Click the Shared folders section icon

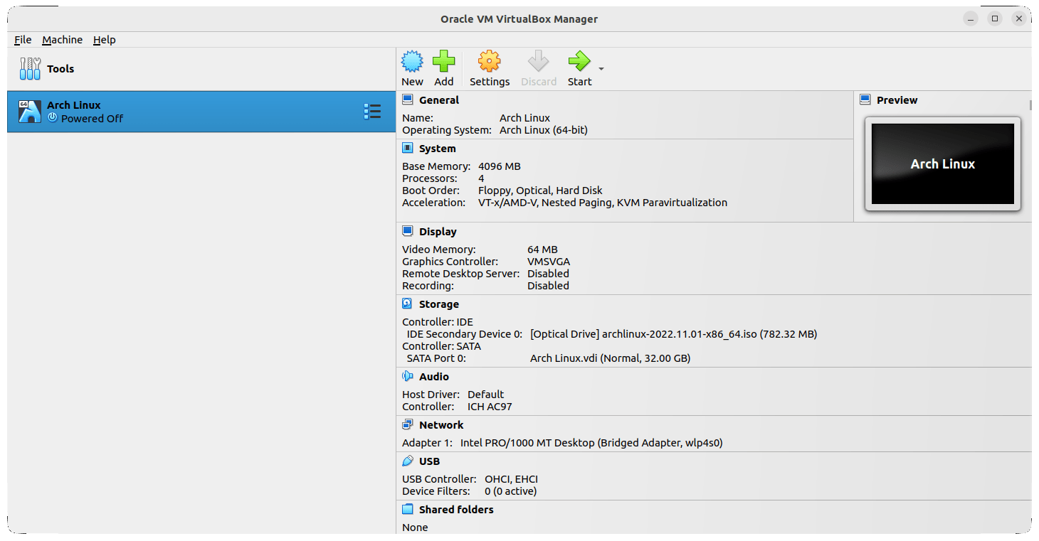coord(408,508)
